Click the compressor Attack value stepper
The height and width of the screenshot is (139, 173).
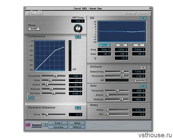75,85
